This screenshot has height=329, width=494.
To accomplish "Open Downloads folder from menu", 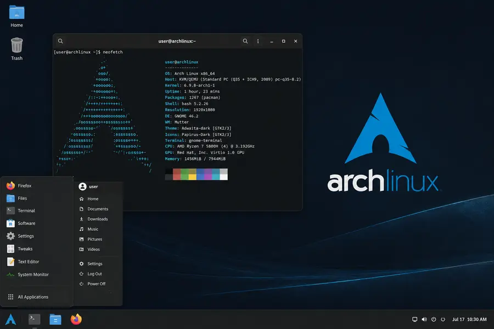I will click(98, 219).
